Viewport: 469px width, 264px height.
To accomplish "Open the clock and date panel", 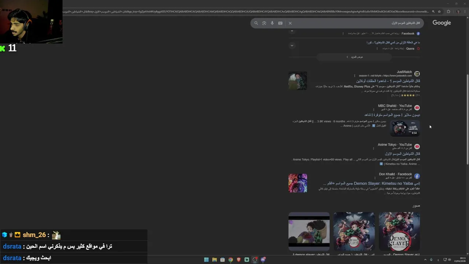I will click(460, 260).
